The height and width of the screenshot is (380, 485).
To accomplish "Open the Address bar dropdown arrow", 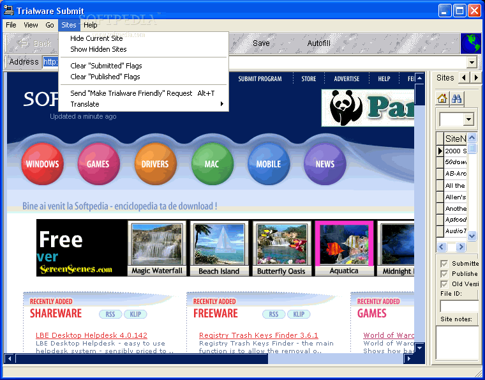I will [x=472, y=62].
